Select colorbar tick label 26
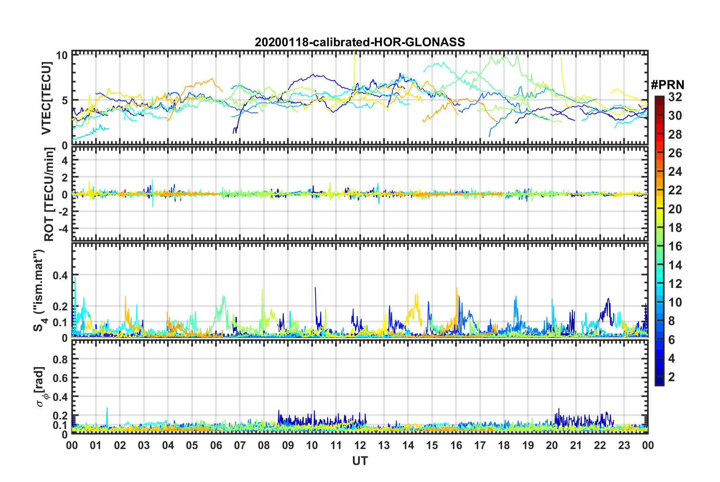Screen dimensions: 720x482 pos(675,153)
